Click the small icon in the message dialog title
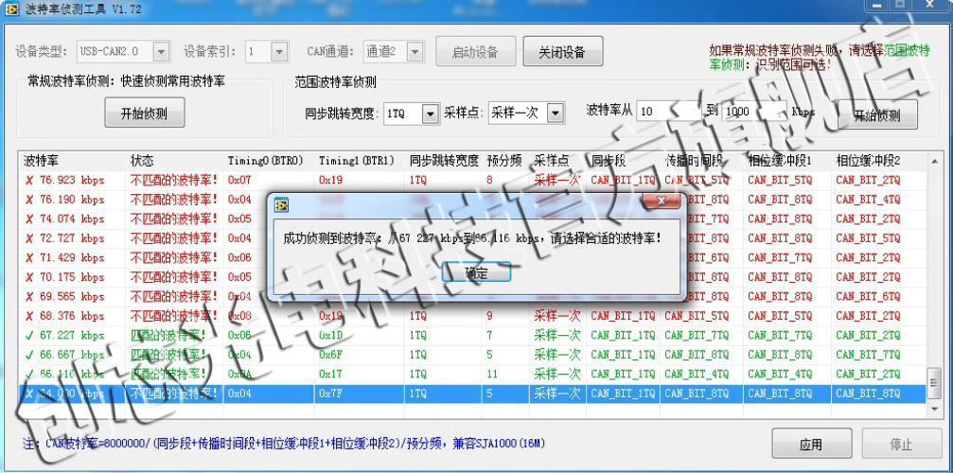Screen dimensions: 953x473 (x=280, y=204)
